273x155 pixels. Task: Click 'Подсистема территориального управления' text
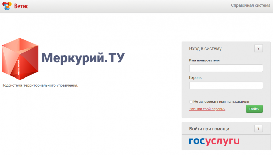coord(40,85)
